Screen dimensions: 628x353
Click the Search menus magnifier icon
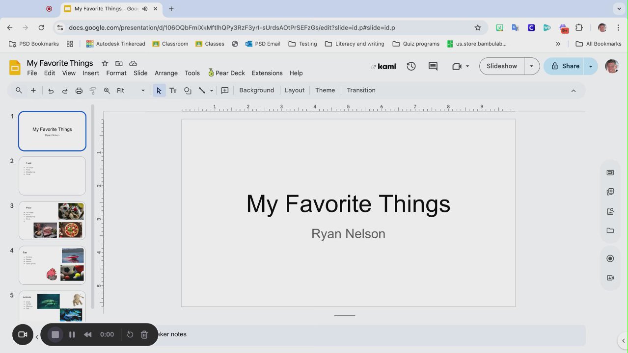(x=19, y=90)
